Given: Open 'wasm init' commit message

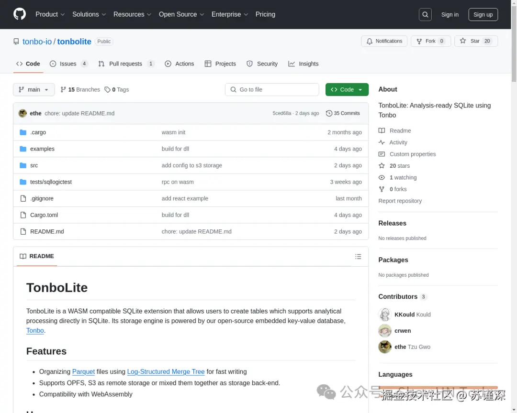Looking at the screenshot, I should pos(173,132).
